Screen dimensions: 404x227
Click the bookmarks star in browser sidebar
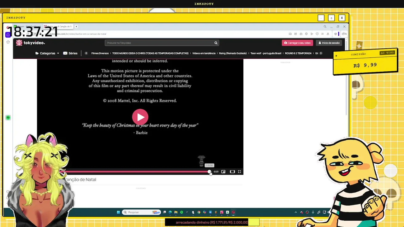8,42
